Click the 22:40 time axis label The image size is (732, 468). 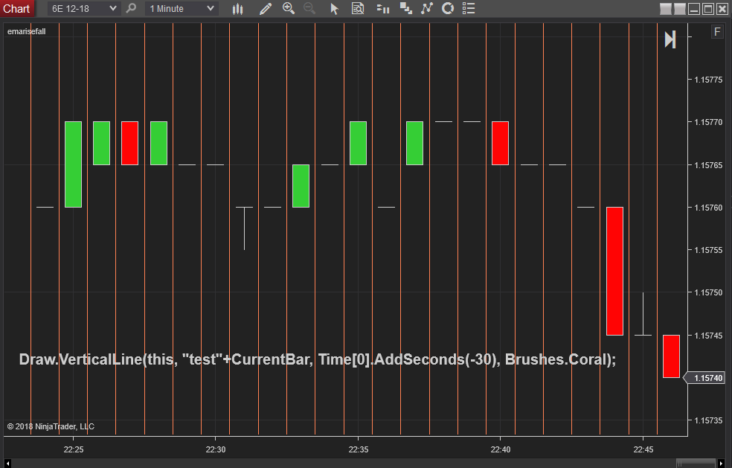coord(501,449)
